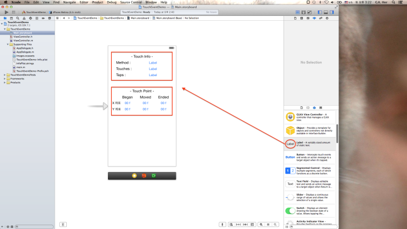Go back with the jump bar left arrow
Image resolution: width=407 pixels, height=229 pixels.
point(64,18)
